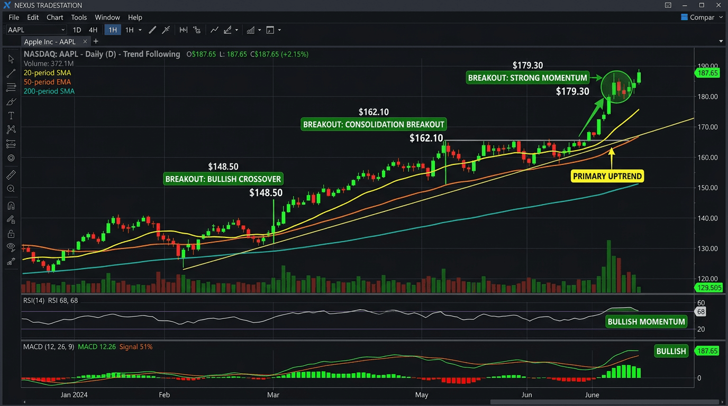Toggle the lock drawings padlock

[11, 234]
